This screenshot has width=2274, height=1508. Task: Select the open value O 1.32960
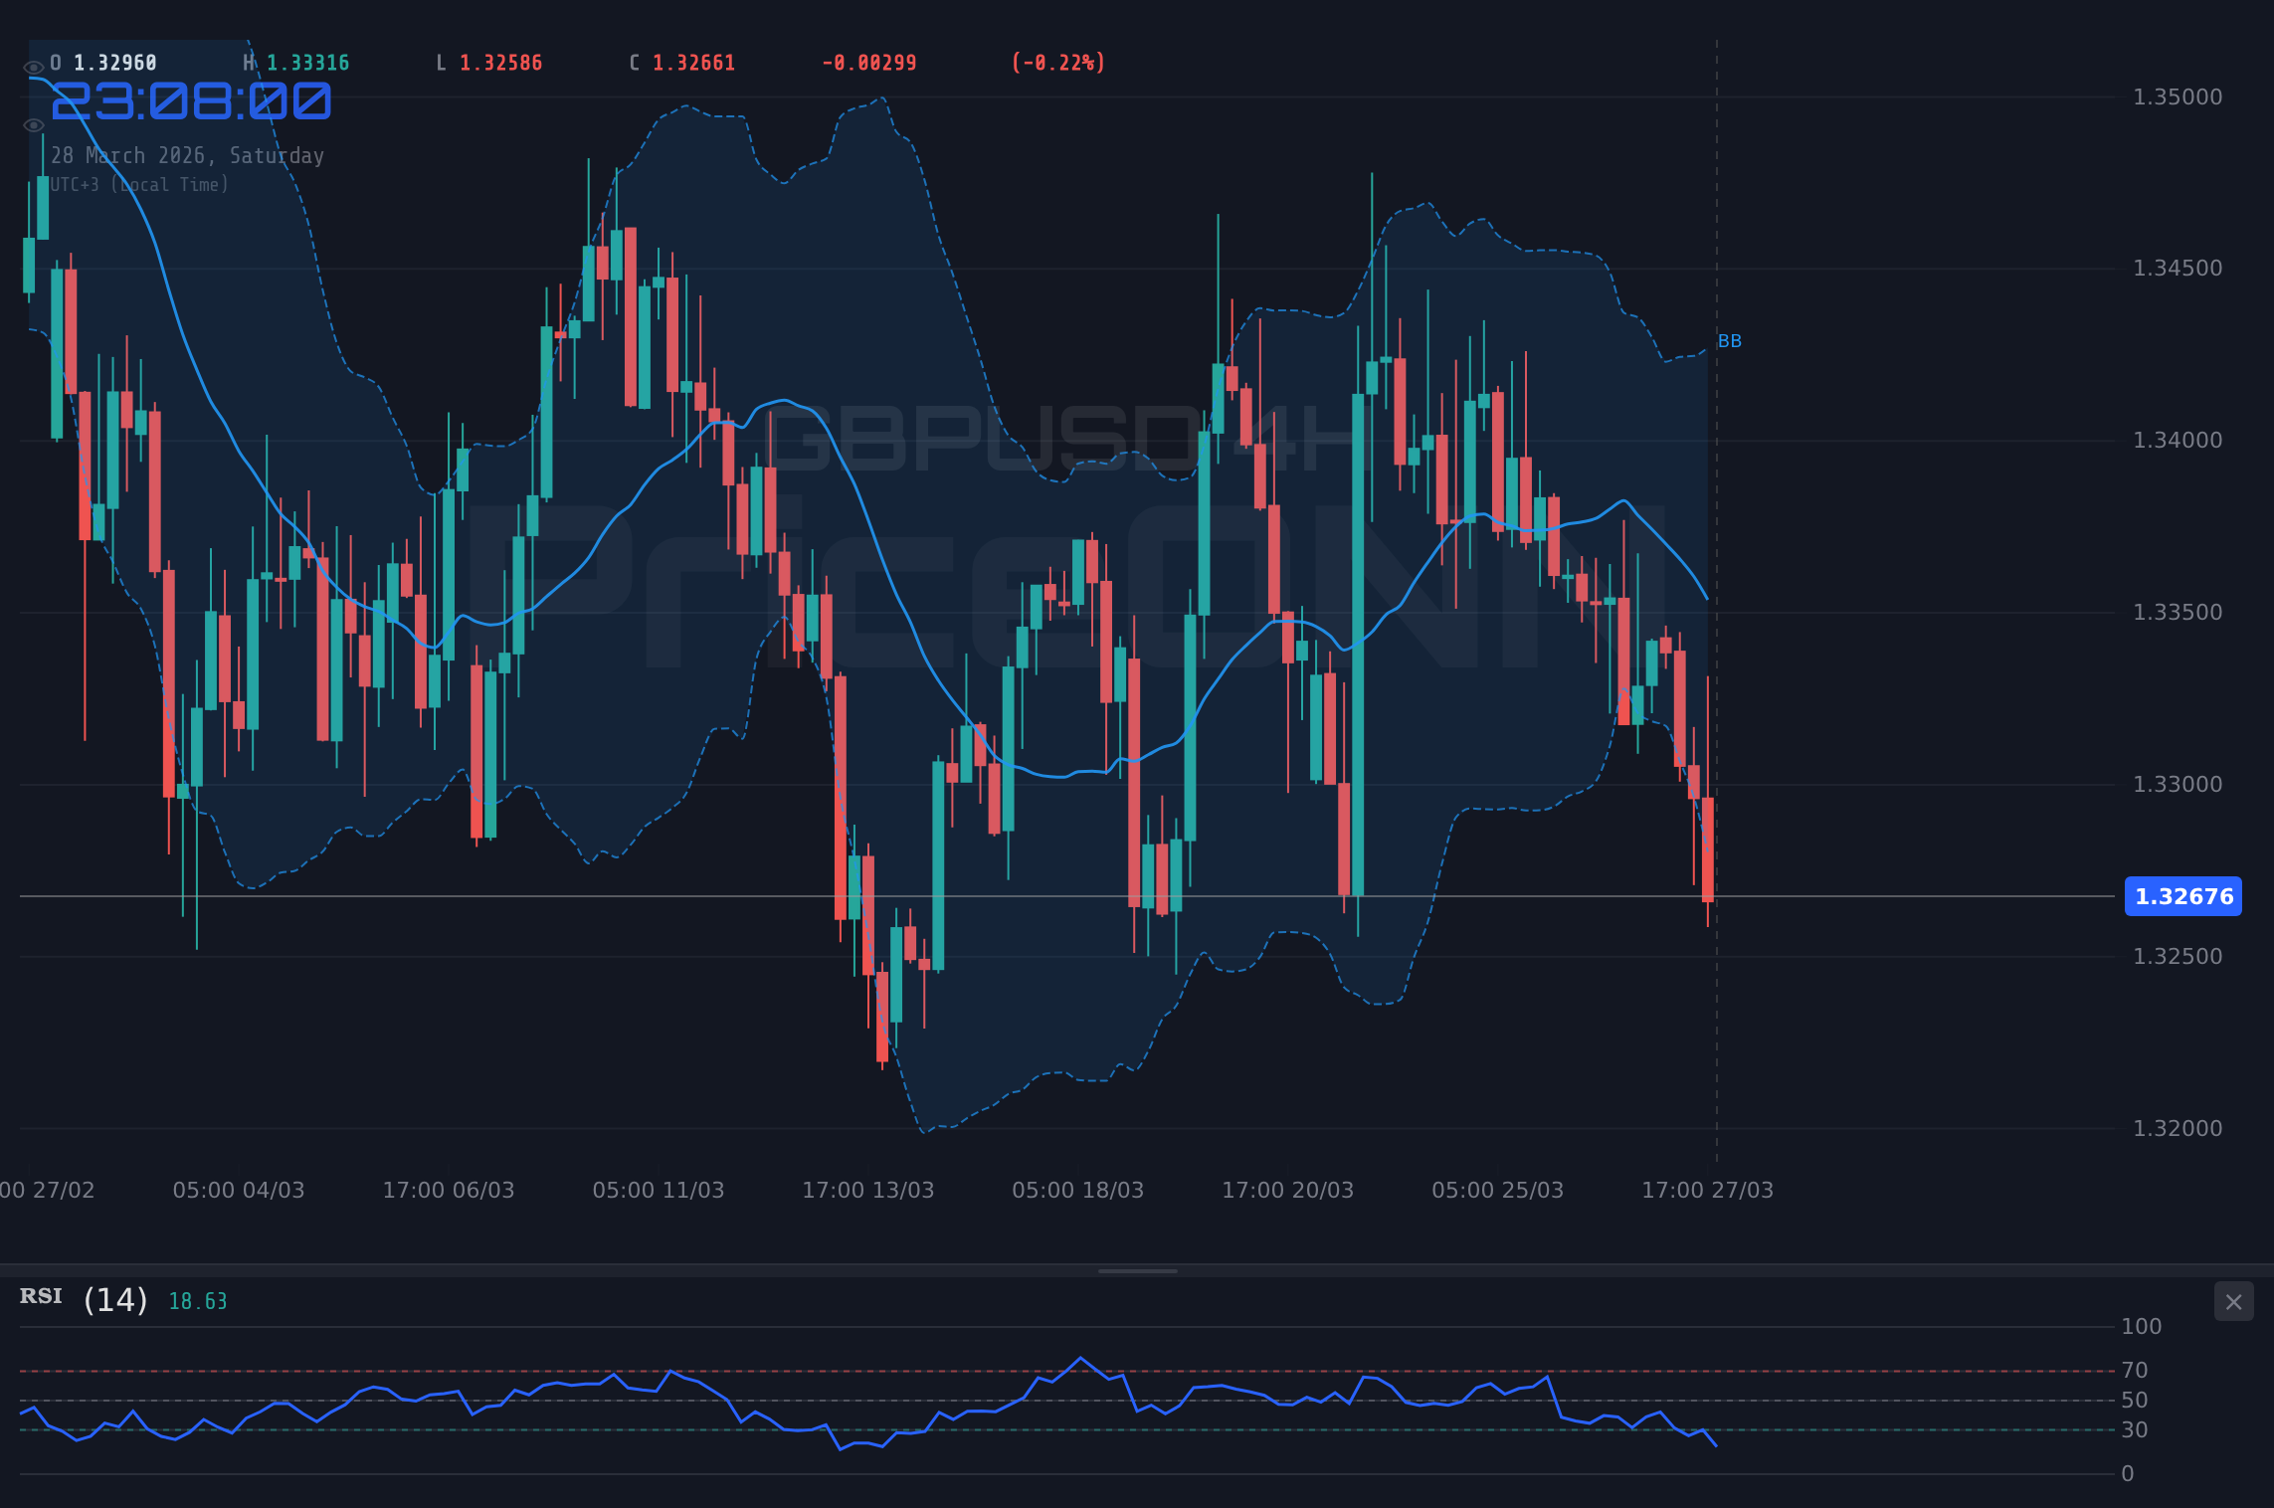pyautogui.click(x=101, y=62)
